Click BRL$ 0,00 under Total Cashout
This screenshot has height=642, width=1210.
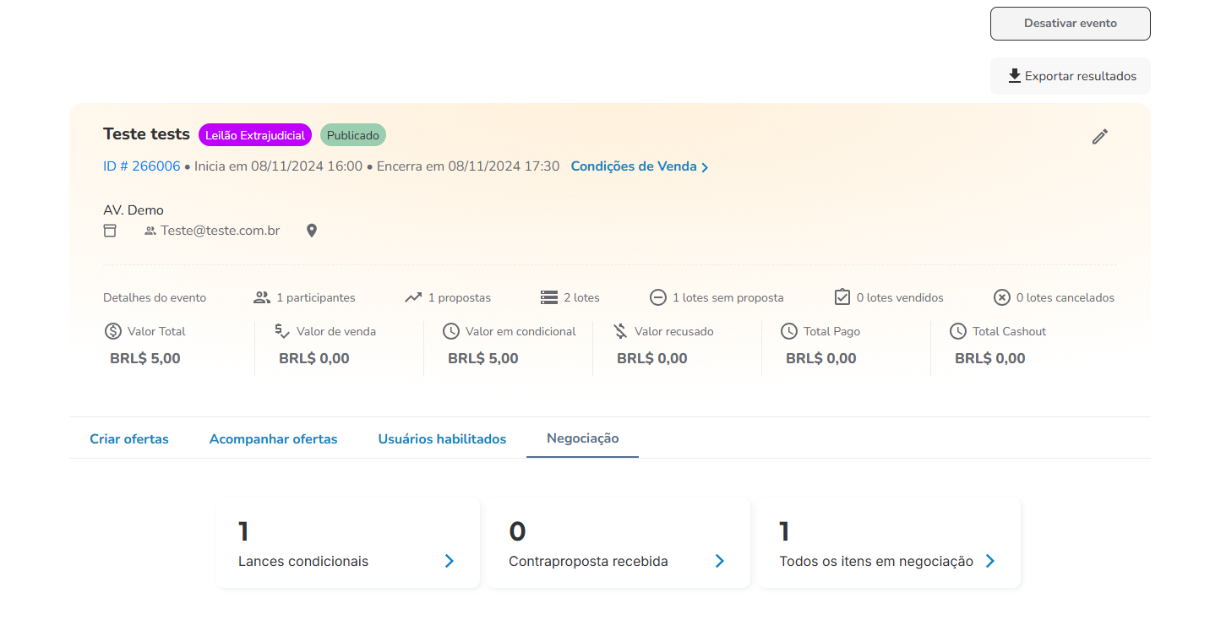click(x=990, y=358)
